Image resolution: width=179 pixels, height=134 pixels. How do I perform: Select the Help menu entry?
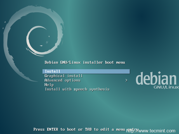pyautogui.click(x=49, y=85)
